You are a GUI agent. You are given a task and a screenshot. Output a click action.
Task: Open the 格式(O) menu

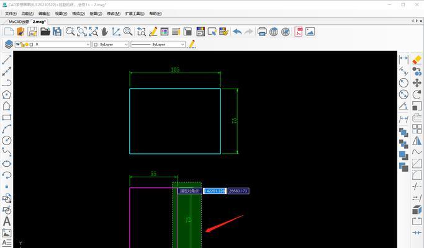pos(78,14)
